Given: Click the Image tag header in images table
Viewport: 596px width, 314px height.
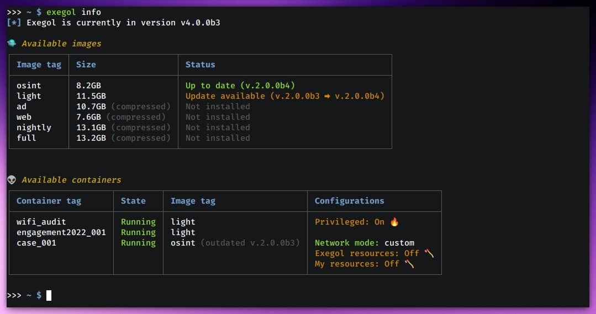Looking at the screenshot, I should click(39, 65).
